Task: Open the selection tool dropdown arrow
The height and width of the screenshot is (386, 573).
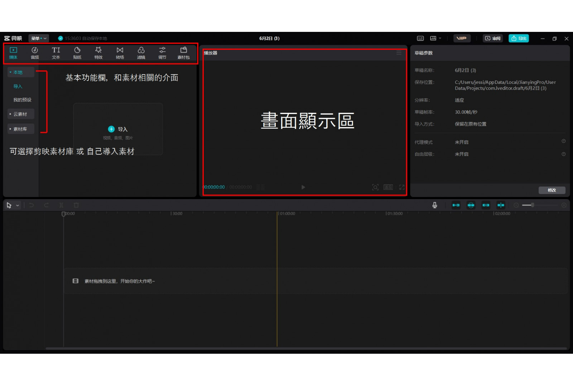Action: point(18,206)
